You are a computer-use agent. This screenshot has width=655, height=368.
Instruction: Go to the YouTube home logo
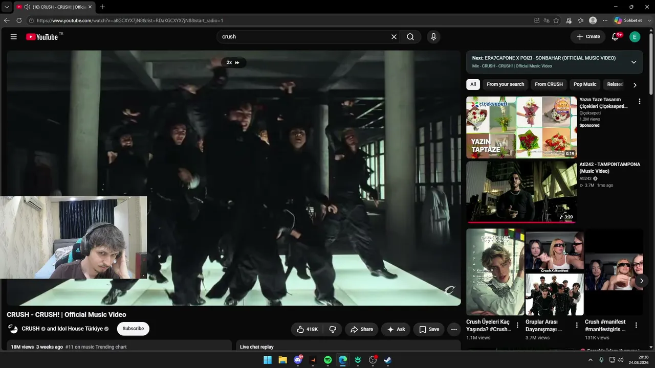tap(42, 37)
